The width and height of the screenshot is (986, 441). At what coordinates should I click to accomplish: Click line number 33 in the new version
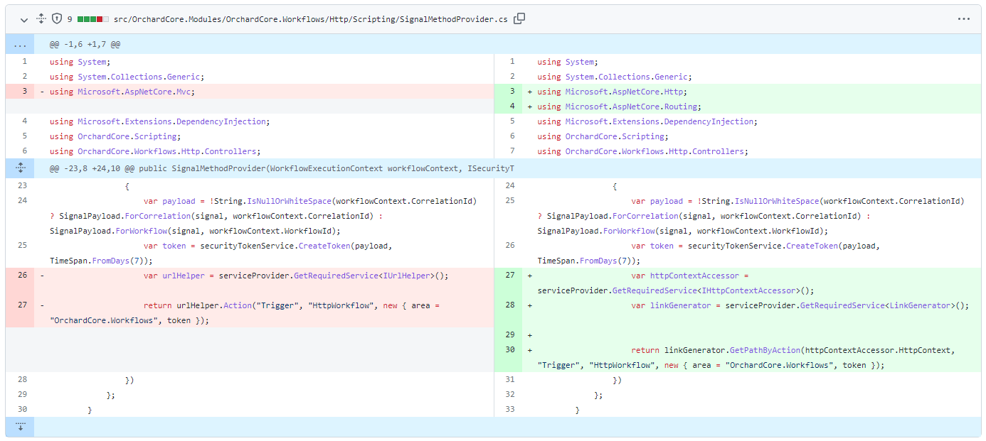[x=508, y=410]
